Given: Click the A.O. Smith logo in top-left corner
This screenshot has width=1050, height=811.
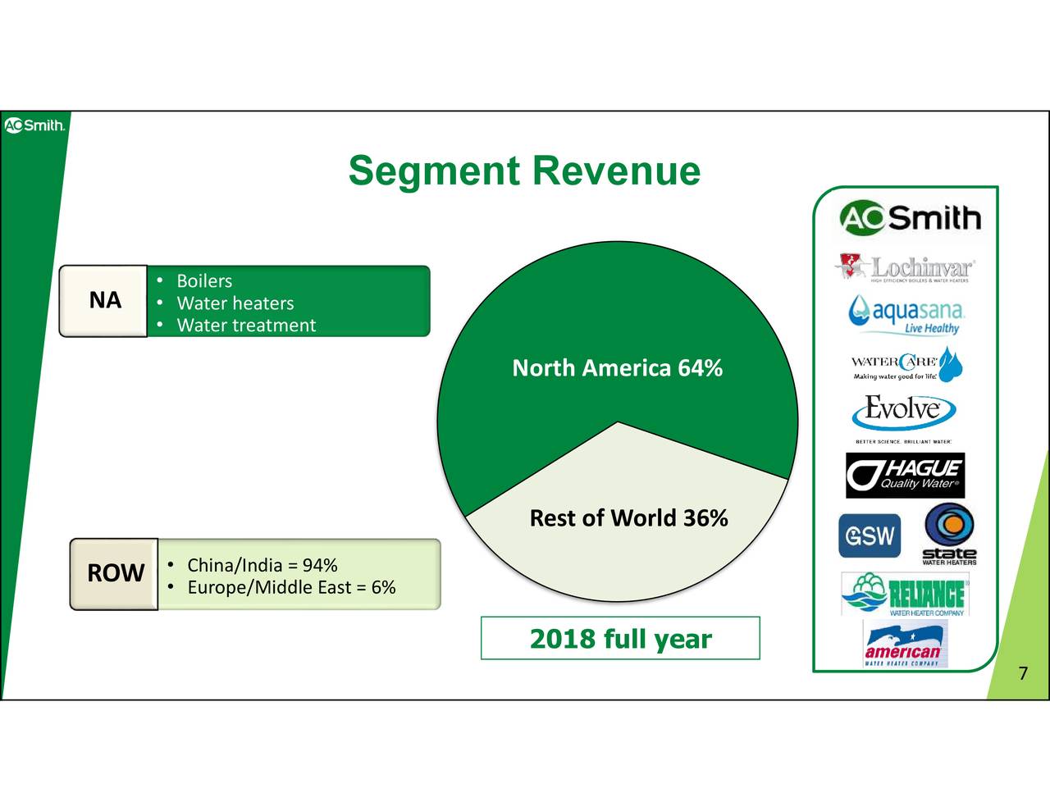Looking at the screenshot, I should pos(34,125).
